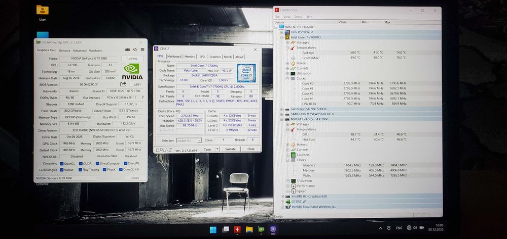Click the ENG language indicator in taskbar
This screenshot has width=507, height=239.
pyautogui.click(x=399, y=228)
